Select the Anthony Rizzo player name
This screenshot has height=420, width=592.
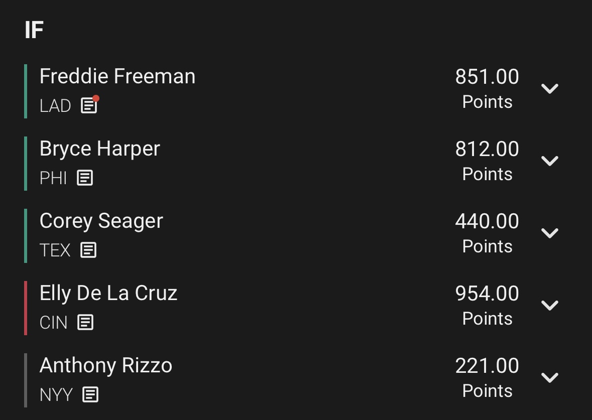pyautogui.click(x=106, y=365)
